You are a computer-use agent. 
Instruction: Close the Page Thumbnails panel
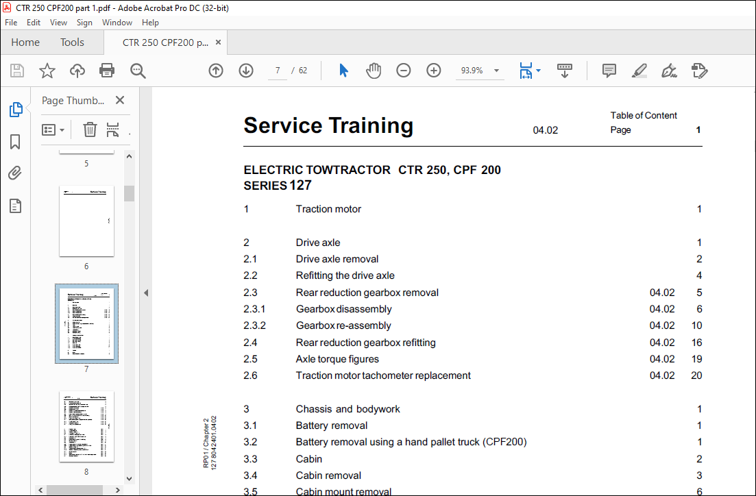coord(120,100)
